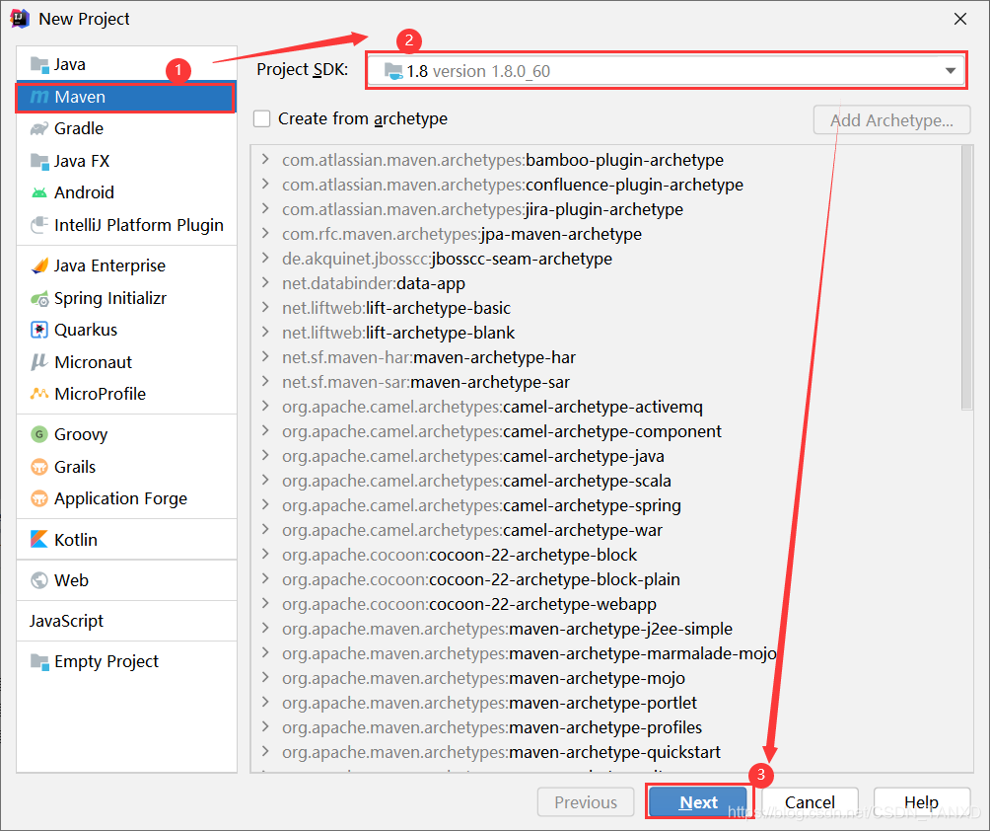This screenshot has width=990, height=831.
Task: Expand net.databinder data-app entry
Action: (x=266, y=282)
